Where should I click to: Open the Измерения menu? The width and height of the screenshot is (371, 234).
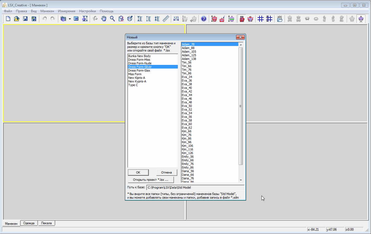point(67,11)
